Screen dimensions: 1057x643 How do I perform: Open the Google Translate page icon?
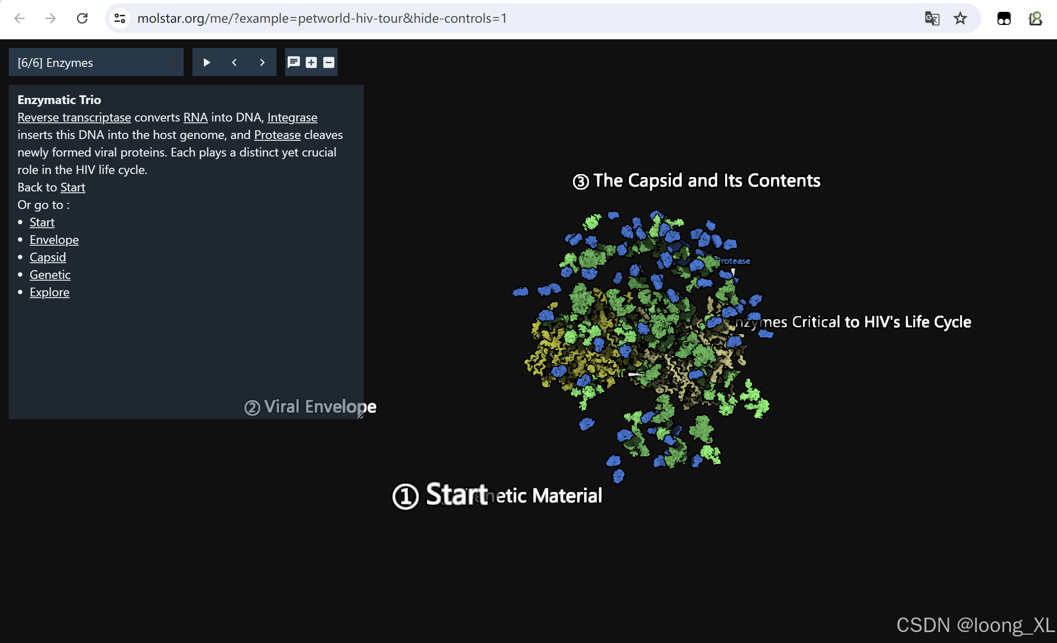tap(932, 18)
